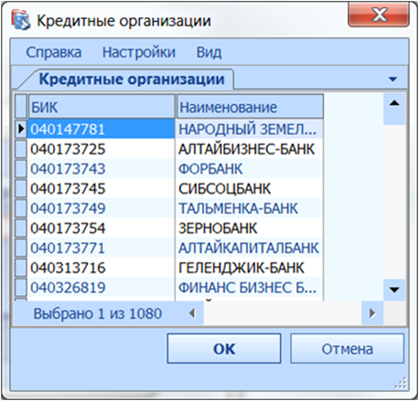Sort by the Наименование column header

point(250,107)
